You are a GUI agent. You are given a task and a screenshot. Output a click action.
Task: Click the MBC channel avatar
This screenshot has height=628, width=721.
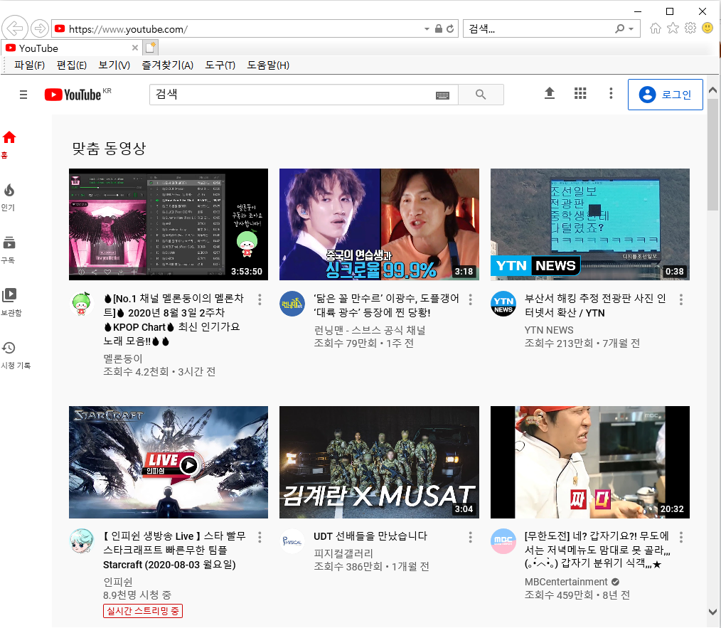[x=503, y=541]
